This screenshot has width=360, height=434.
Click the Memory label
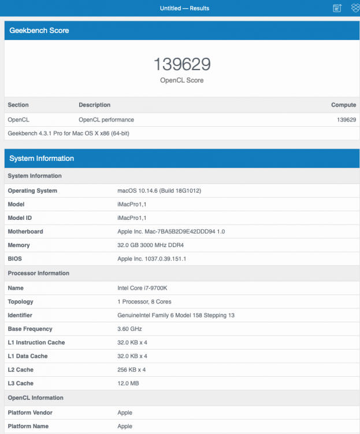coord(19,245)
